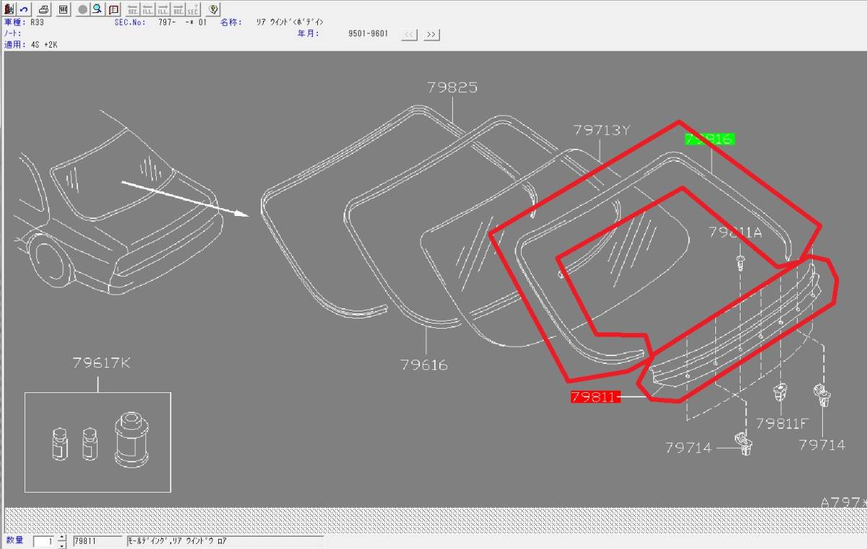This screenshot has width=867, height=549.
Task: Select the red highlighted 79811 label
Action: (595, 397)
